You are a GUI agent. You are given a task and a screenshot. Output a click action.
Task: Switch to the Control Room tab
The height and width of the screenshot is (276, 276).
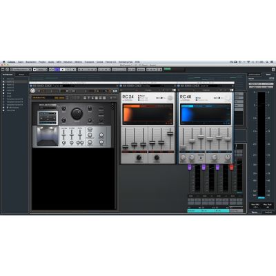[x=255, y=75]
